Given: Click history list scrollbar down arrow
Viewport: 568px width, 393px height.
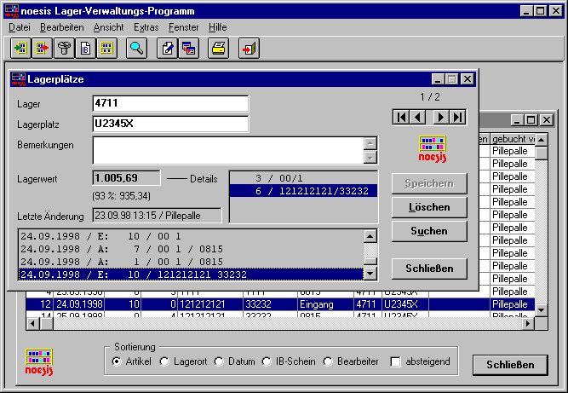Looking at the screenshot, I should (370, 274).
